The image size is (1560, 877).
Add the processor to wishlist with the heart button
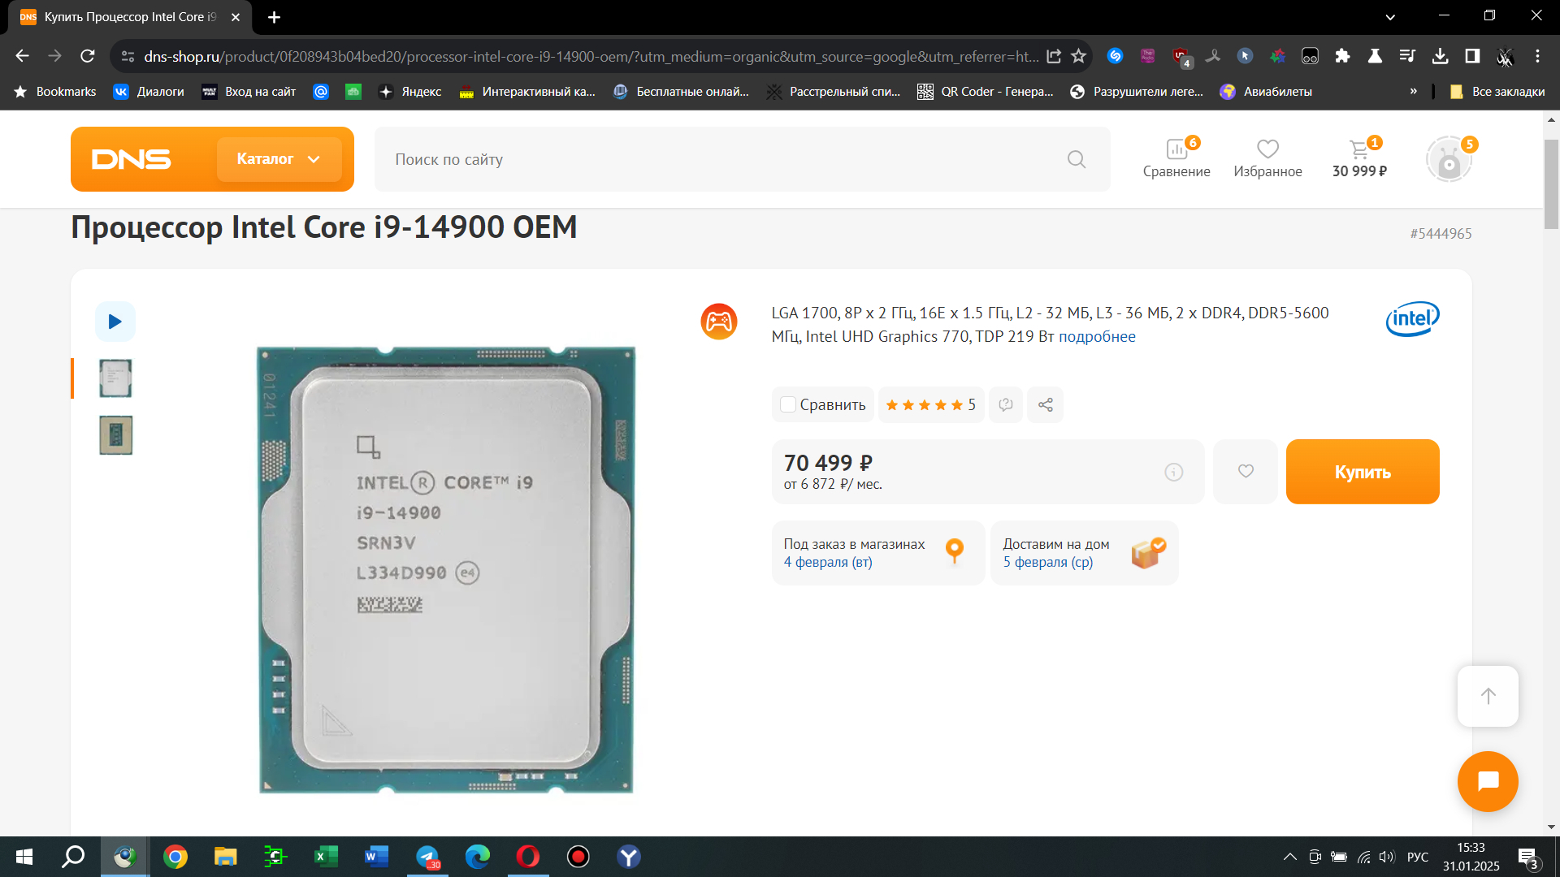(1246, 472)
